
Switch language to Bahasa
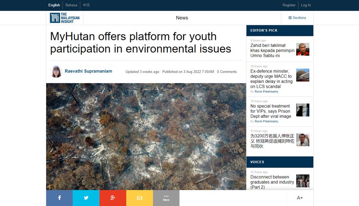coord(71,5)
